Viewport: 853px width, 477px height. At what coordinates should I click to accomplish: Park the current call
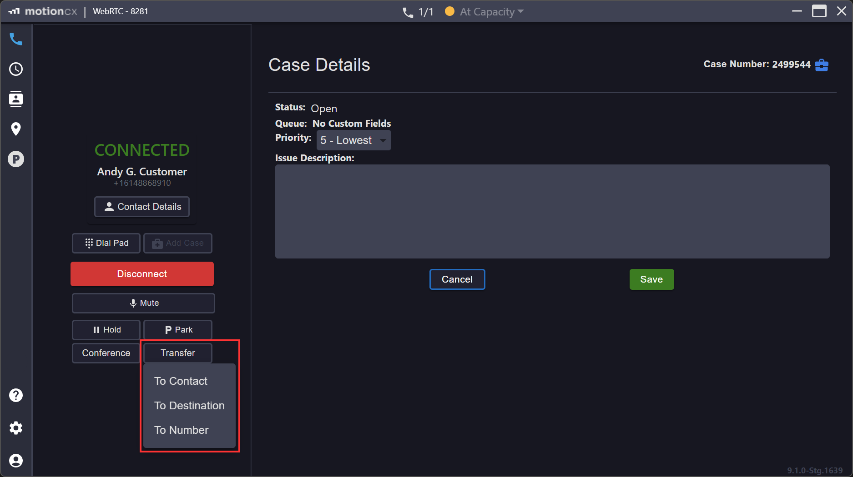point(178,330)
